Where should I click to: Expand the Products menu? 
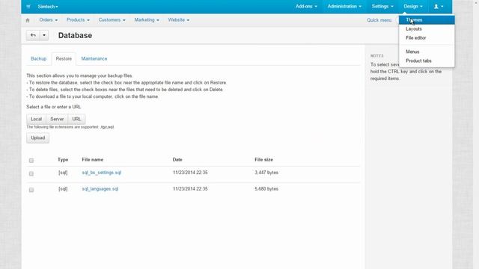click(78, 20)
